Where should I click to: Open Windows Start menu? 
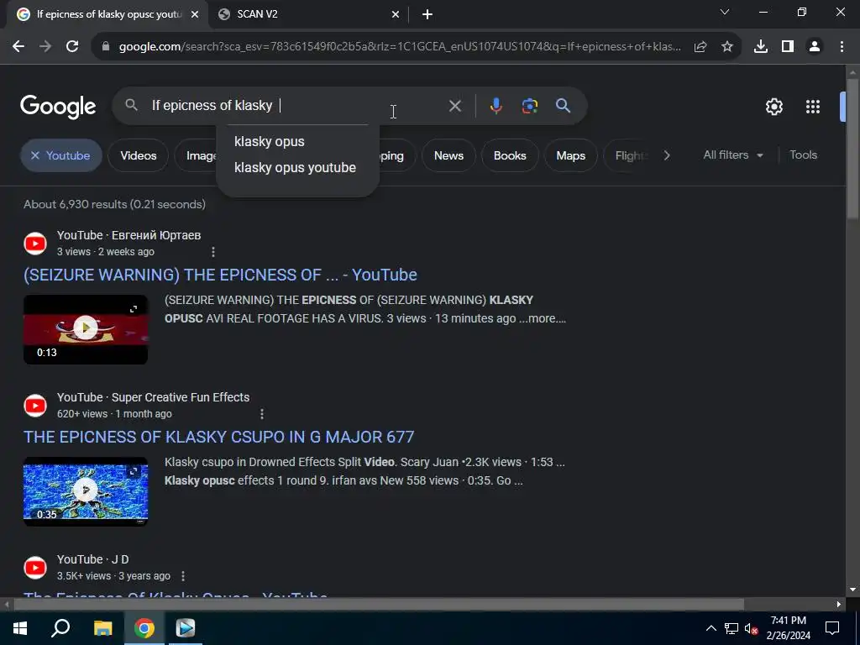coord(20,628)
